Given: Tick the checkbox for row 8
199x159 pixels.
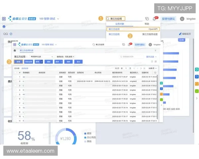Looking at the screenshot, I should pyautogui.click(x=15, y=108).
